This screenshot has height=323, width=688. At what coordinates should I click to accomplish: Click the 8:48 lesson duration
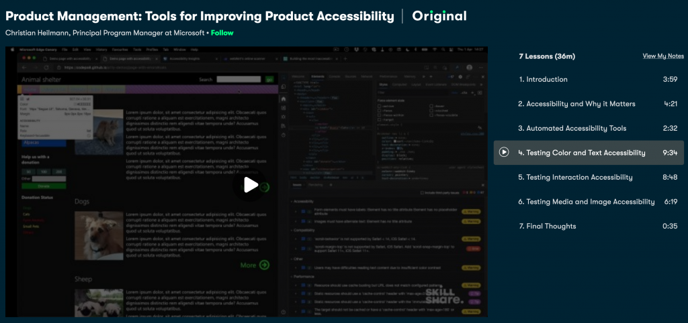coord(671,178)
